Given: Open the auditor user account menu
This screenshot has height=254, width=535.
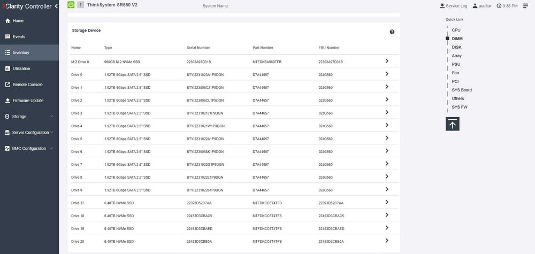Looking at the screenshot, I should 482,6.
